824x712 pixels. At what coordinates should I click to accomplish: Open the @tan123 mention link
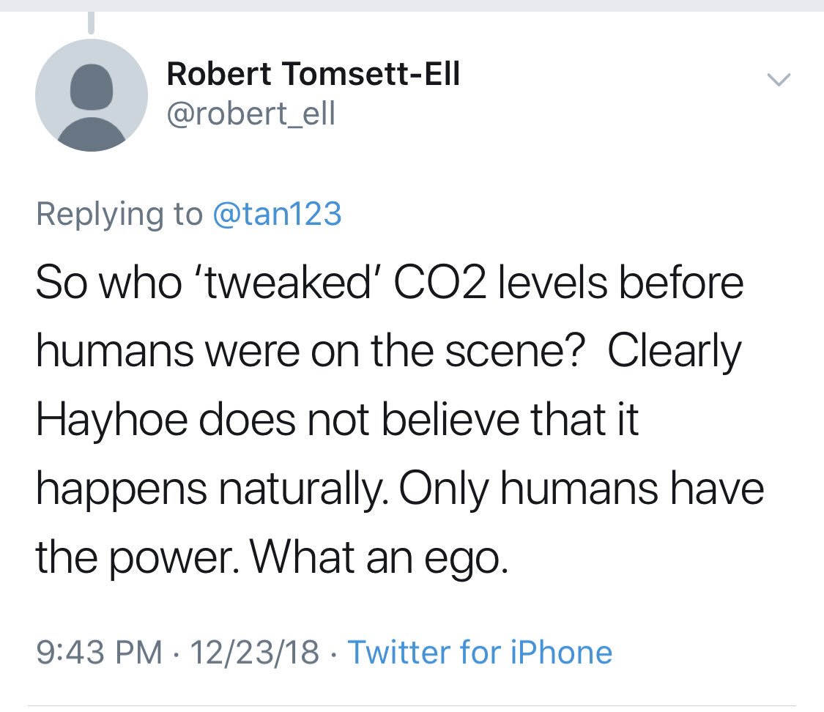[277, 214]
